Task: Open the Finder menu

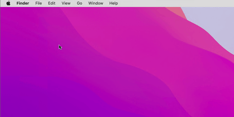Action: point(23,3)
